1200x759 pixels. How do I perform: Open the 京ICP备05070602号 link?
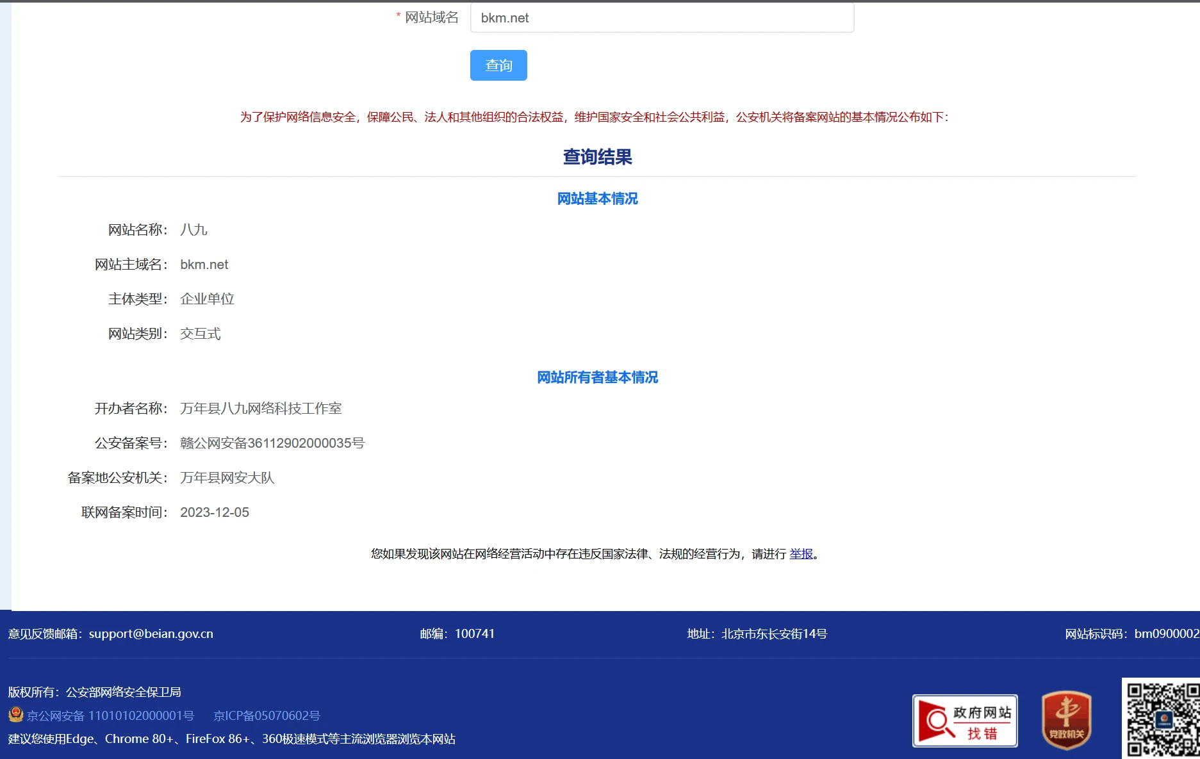tap(267, 715)
